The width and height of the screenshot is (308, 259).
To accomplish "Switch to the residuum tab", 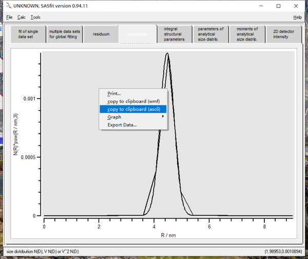I will coord(101,34).
